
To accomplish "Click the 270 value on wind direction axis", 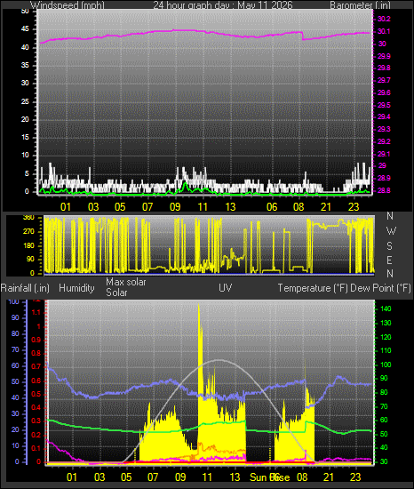I will [28, 232].
